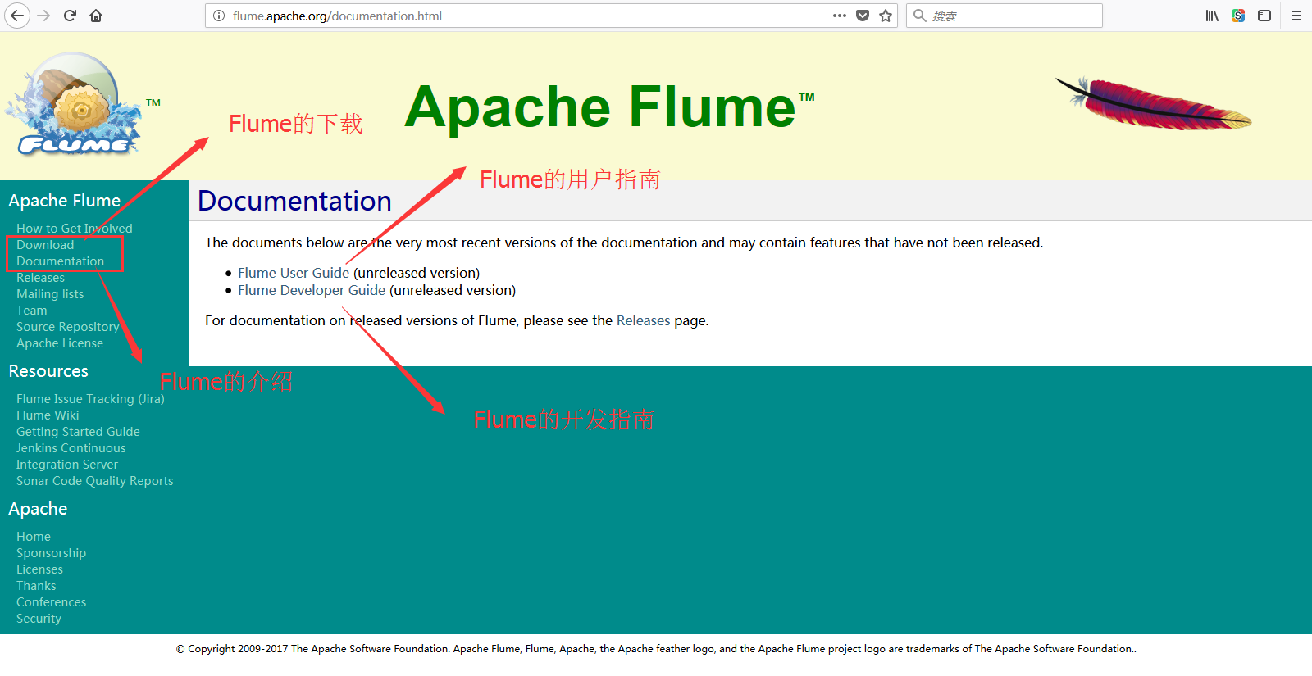The image size is (1312, 676).
Task: Open Flume Issue Tracking (Jira)
Action: 90,399
